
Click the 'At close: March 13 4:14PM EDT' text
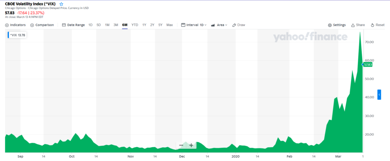click(24, 17)
